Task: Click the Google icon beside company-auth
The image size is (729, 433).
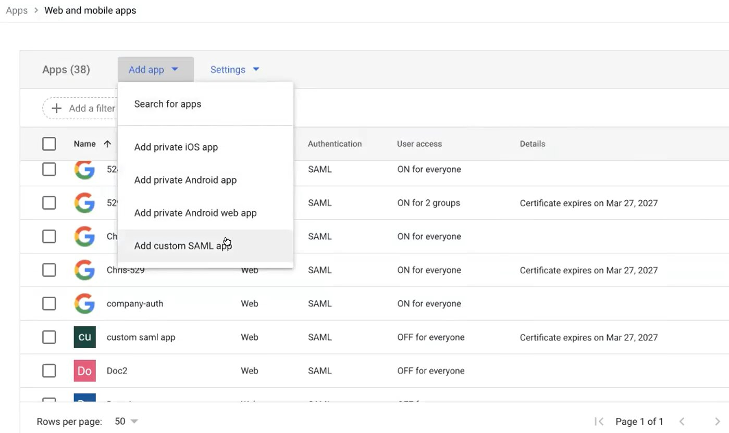Action: coord(84,303)
